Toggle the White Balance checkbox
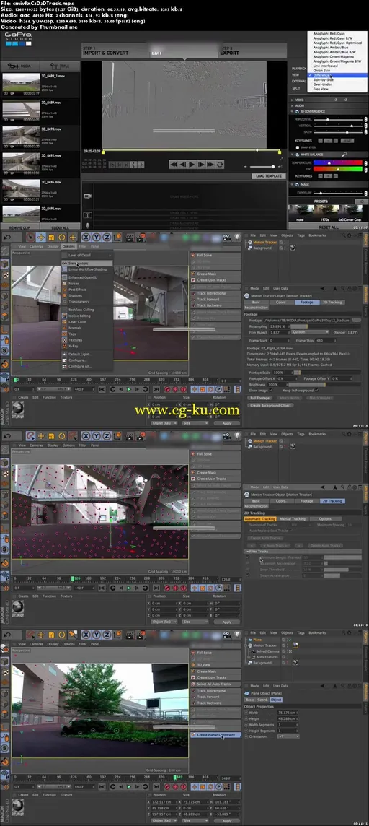The height and width of the screenshot is (826, 369). [298, 155]
